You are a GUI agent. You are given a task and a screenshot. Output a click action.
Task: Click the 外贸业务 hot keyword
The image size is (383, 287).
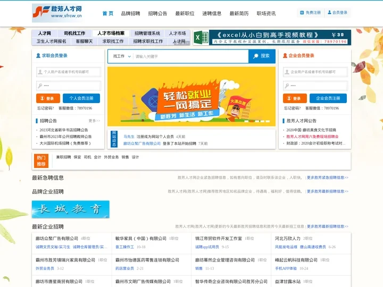coord(111,157)
